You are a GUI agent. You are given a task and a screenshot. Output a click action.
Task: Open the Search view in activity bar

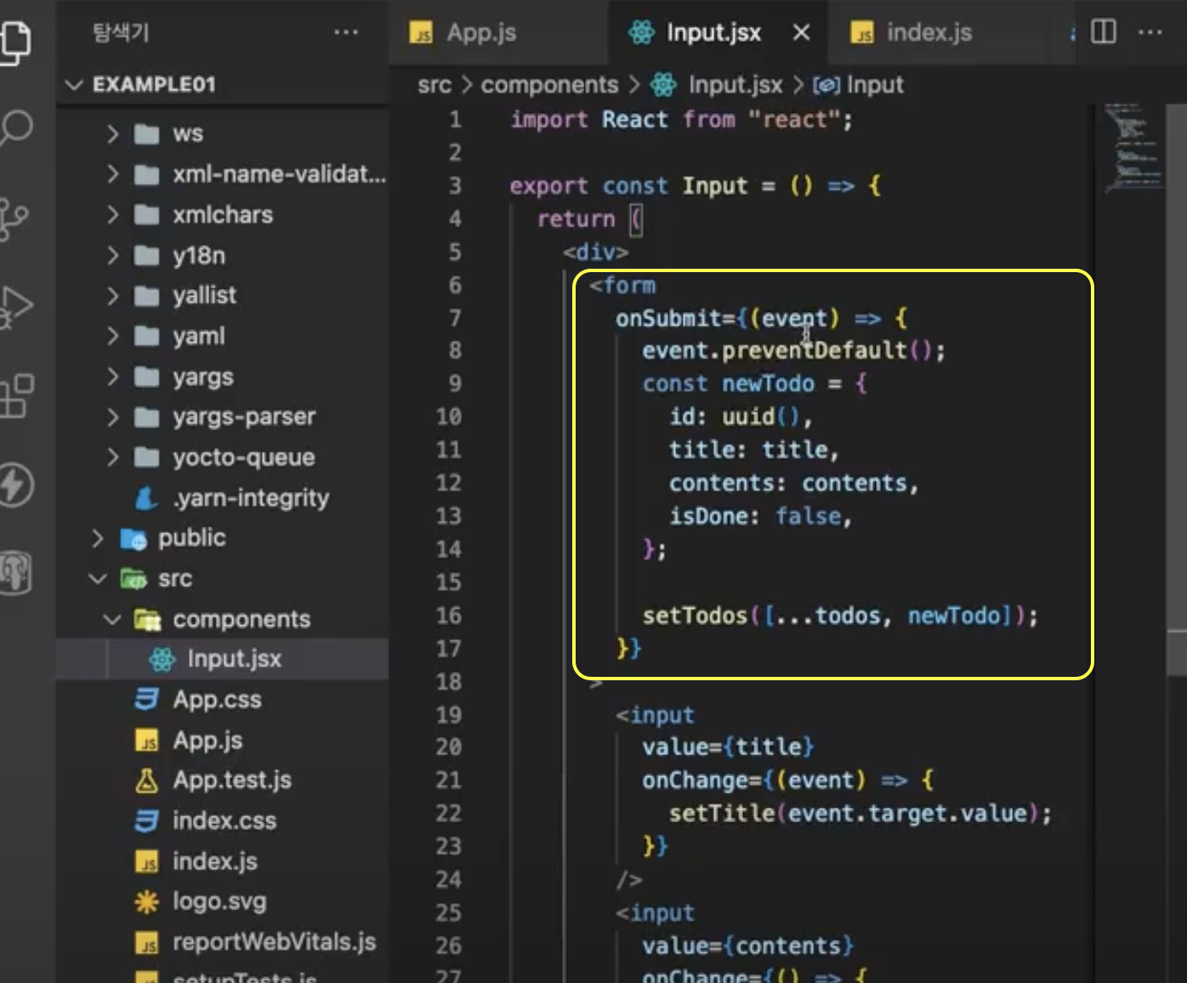point(15,128)
